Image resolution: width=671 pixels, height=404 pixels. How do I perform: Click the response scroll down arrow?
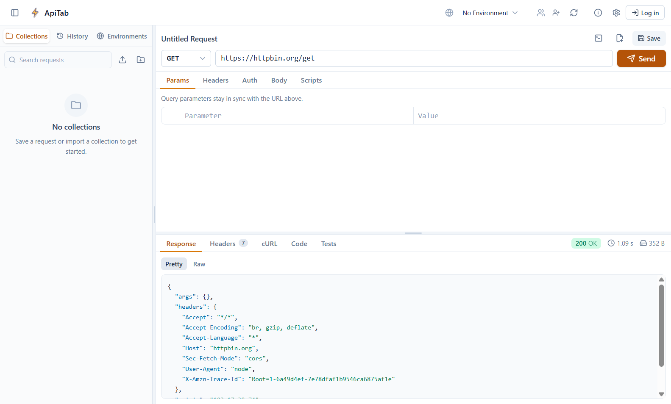(661, 394)
